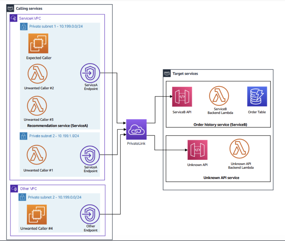Viewport: 285px width, 241px height.
Task: Select the Unwanted Caller #3 Lambda icon
Action: (x=37, y=106)
